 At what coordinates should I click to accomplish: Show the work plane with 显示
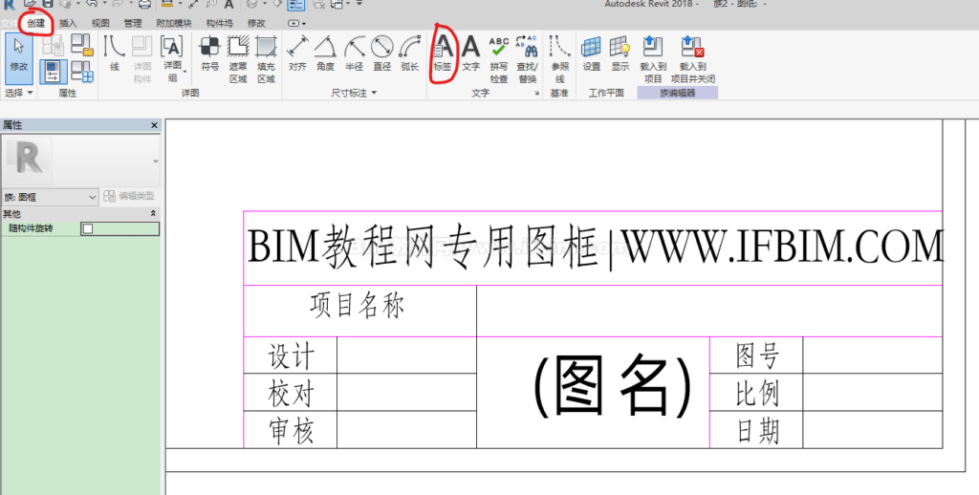click(620, 54)
